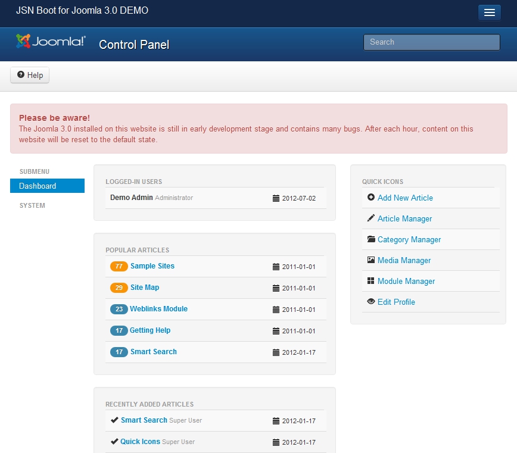Click the eye icon for Edit Profile
This screenshot has width=517, height=453.
pos(371,302)
